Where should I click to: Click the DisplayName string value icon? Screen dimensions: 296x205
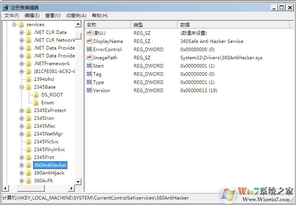tap(89, 41)
